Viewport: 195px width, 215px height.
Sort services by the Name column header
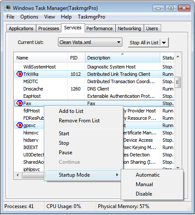41,58
